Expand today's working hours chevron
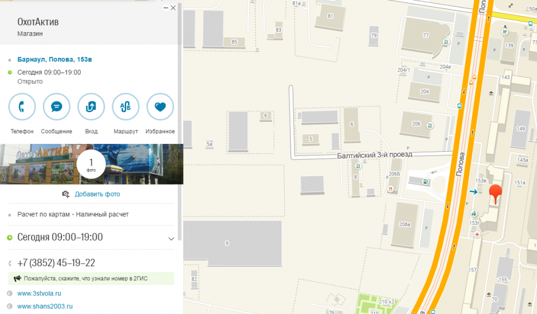This screenshot has height=314, width=537. pos(171,238)
